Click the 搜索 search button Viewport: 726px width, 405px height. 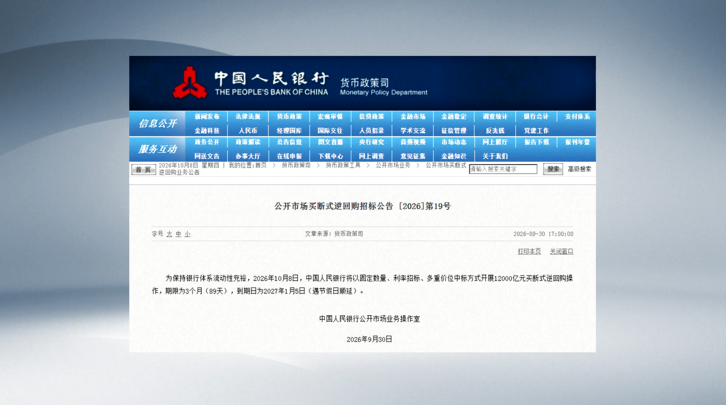pyautogui.click(x=553, y=169)
